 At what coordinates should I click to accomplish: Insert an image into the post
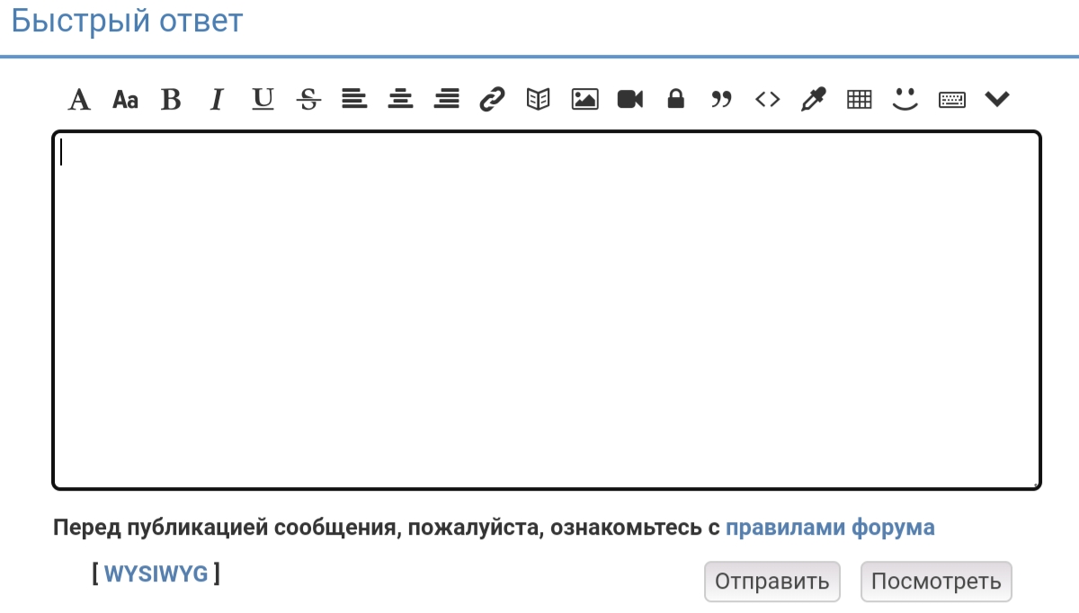584,99
